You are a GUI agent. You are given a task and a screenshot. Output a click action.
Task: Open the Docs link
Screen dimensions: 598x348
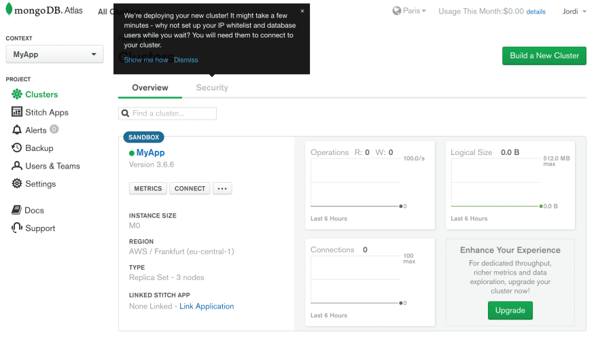34,210
